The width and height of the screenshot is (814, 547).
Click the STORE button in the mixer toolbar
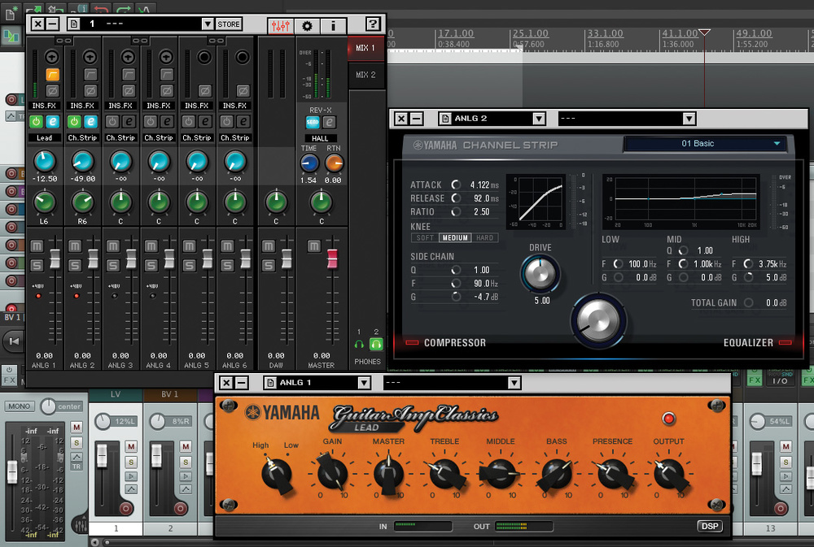(x=229, y=24)
